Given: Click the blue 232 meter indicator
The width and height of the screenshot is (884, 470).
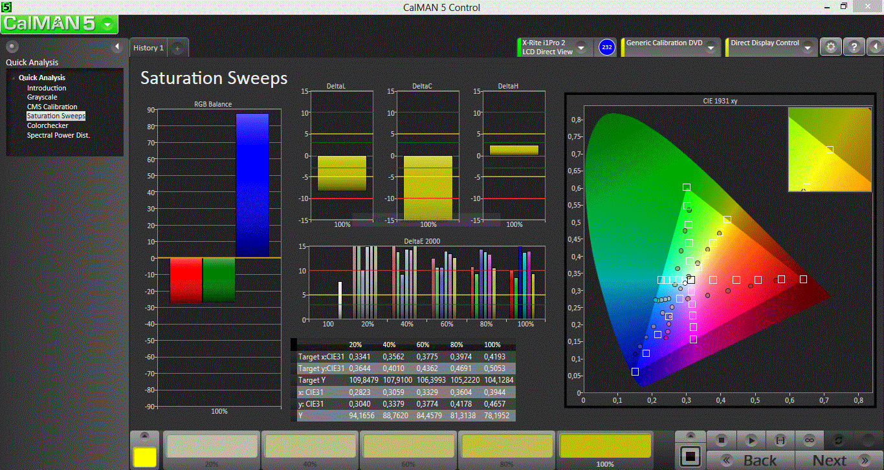Looking at the screenshot, I should [x=606, y=47].
